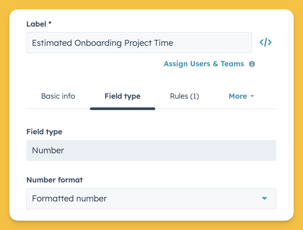This screenshot has width=303, height=230.
Task: Click the code brackets internal name icon
Action: coord(266,42)
